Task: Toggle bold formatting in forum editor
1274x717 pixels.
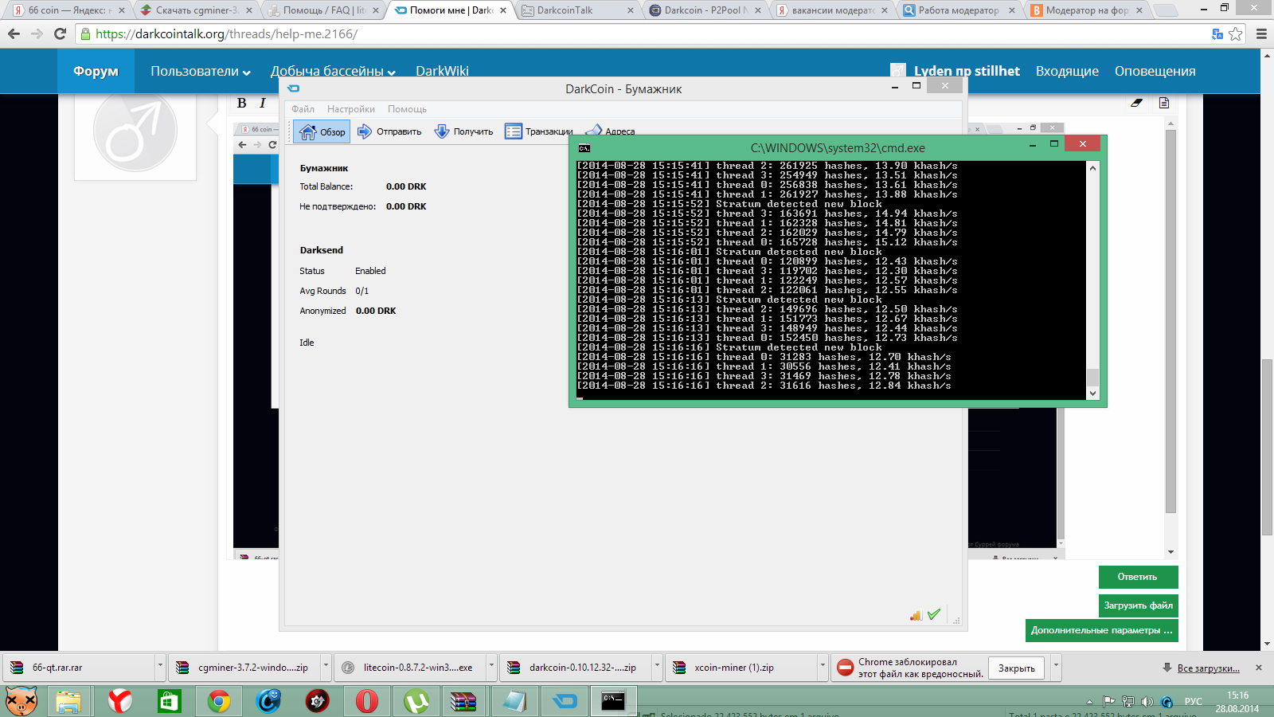Action: (x=242, y=103)
